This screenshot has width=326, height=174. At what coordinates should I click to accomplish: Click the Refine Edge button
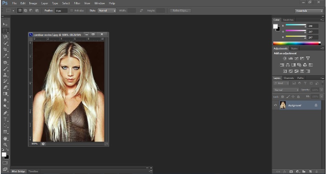click(x=180, y=10)
